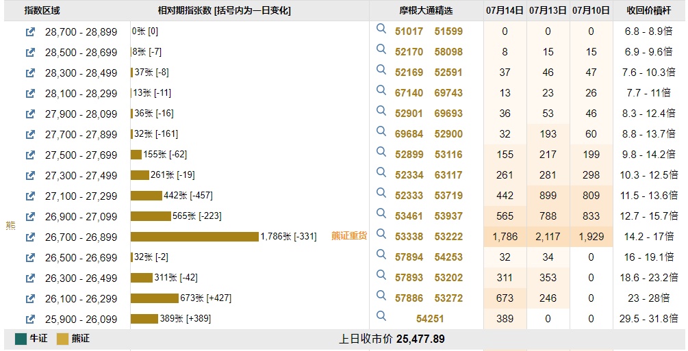Open external link icon for 27,500 - 27,699
The width and height of the screenshot is (688, 351).
pos(30,155)
